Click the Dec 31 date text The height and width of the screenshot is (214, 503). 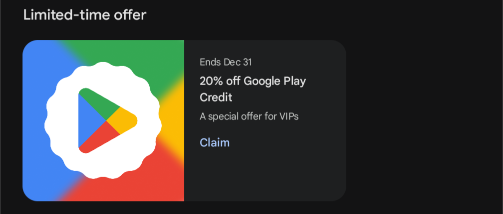tap(238, 62)
